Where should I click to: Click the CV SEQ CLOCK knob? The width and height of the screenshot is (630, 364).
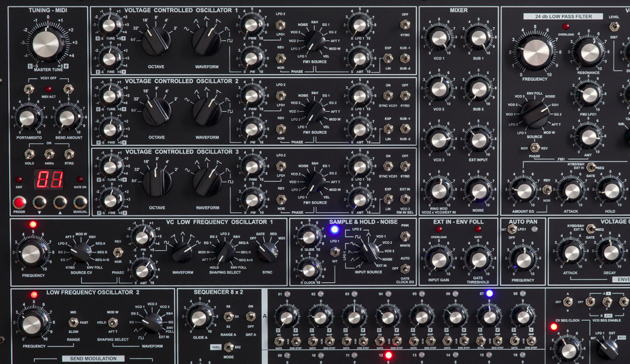(568, 350)
